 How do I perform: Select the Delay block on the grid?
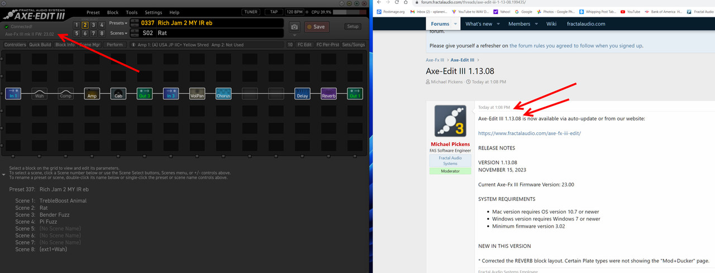click(x=302, y=94)
